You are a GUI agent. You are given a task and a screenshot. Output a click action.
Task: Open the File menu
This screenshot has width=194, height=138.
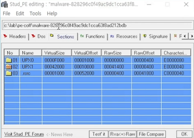click(x=6, y=13)
